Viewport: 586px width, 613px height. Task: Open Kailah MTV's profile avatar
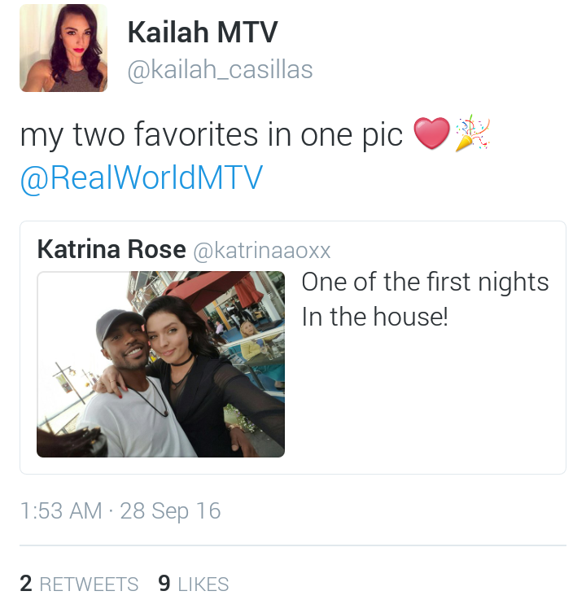[x=63, y=48]
